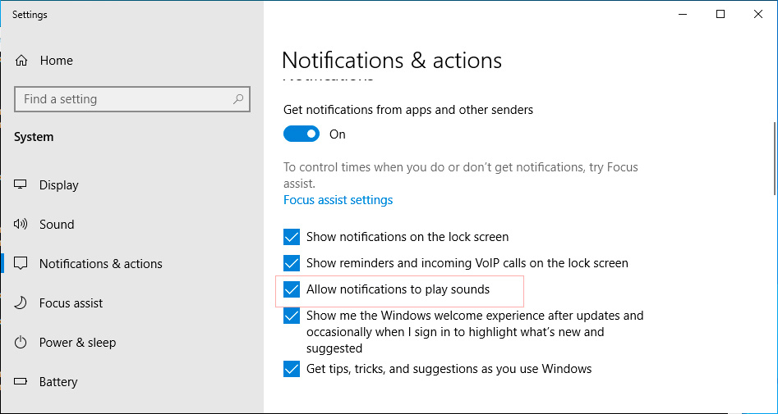Click the Notifications & actions speech-bubble icon
The width and height of the screenshot is (778, 414).
[x=21, y=263]
